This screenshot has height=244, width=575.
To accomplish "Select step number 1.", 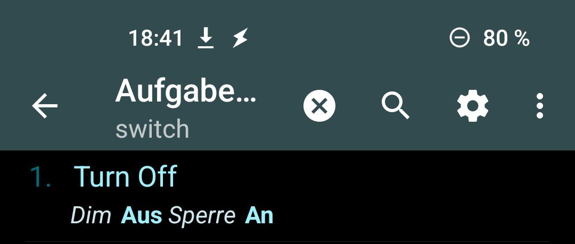I will [x=40, y=176].
